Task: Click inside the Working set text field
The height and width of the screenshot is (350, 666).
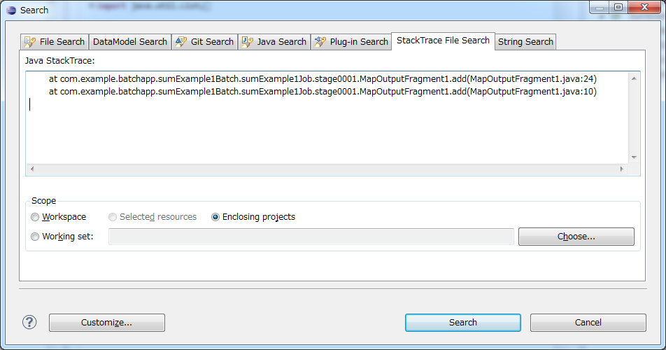Action: 311,237
